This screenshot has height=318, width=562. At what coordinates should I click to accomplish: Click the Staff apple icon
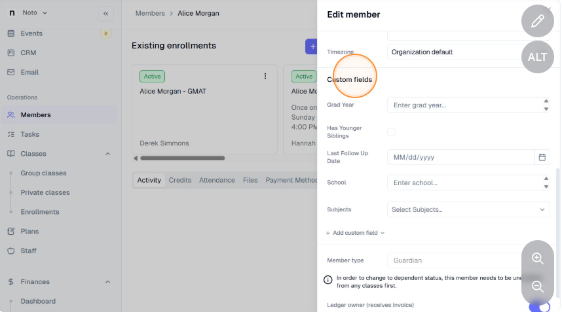[x=11, y=251]
